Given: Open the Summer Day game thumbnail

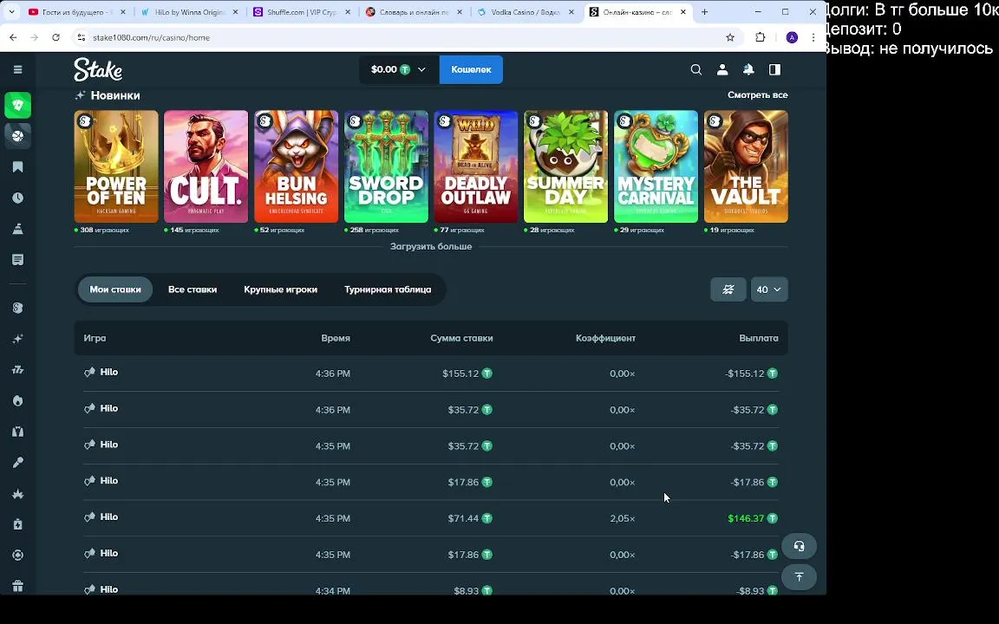Looking at the screenshot, I should pos(565,166).
